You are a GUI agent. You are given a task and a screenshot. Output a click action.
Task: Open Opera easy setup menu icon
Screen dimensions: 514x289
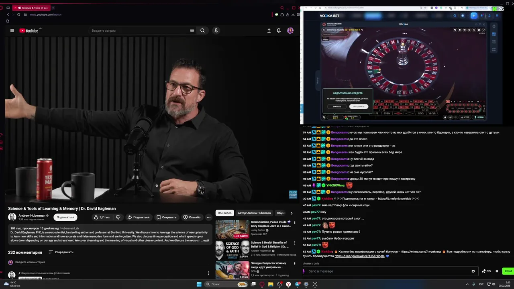point(298,14)
